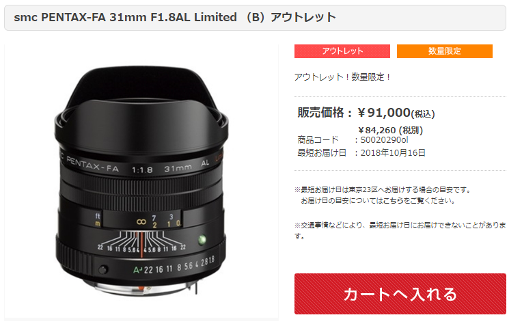
Task: Select the product code S0020290ol
Action: 384,140
